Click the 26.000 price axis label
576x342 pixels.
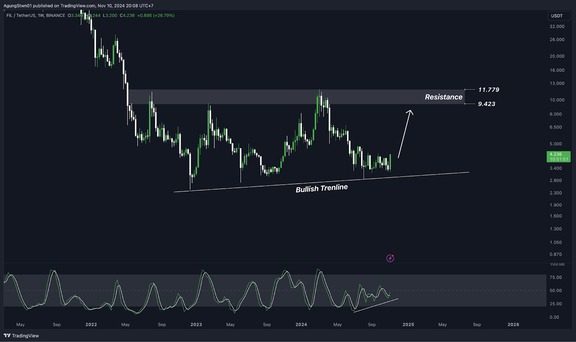click(x=557, y=40)
